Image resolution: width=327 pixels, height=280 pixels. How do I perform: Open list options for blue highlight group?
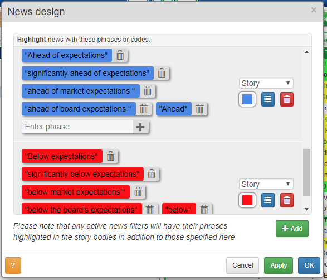268,99
